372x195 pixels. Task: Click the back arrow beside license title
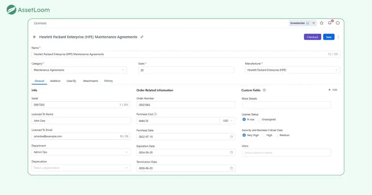(x=34, y=37)
